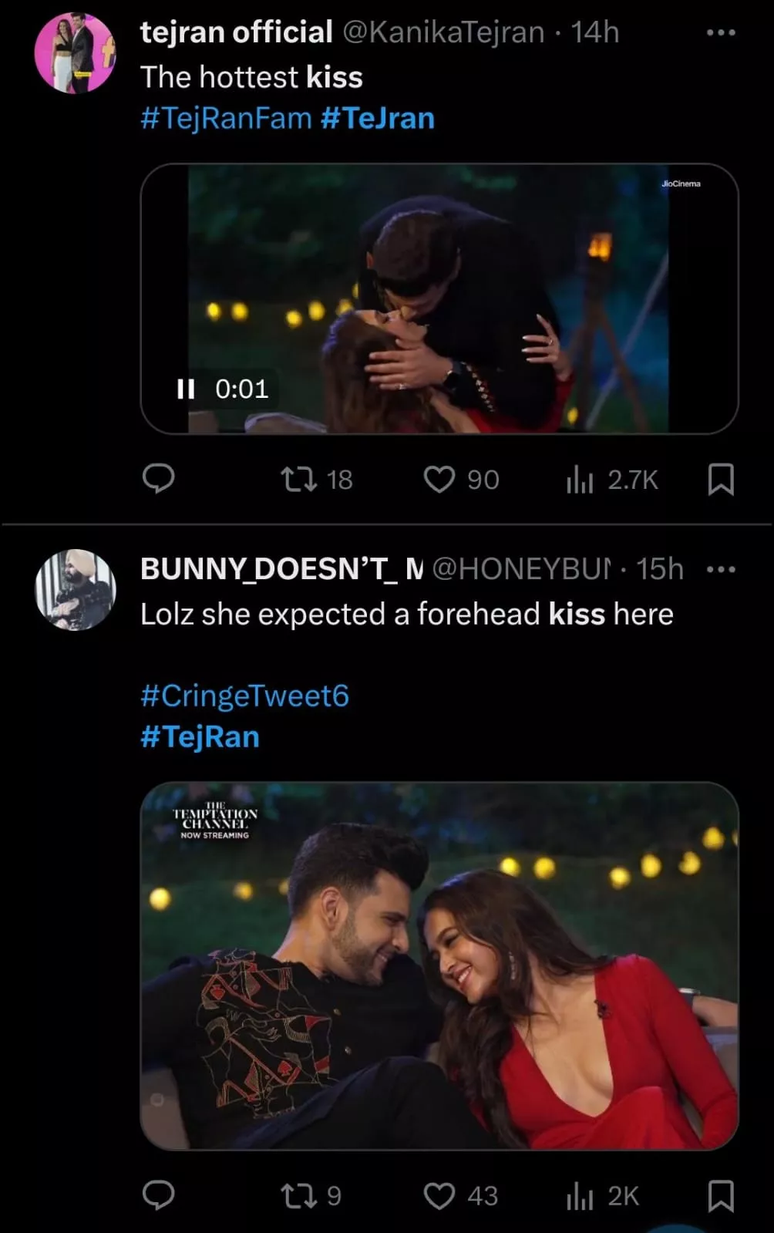Like the tweet with 43 likes
The image size is (774, 1233).
point(439,1195)
